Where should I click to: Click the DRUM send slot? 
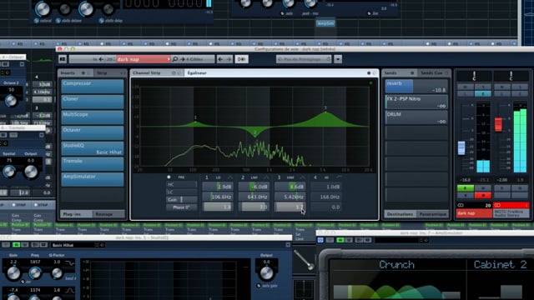coord(416,117)
